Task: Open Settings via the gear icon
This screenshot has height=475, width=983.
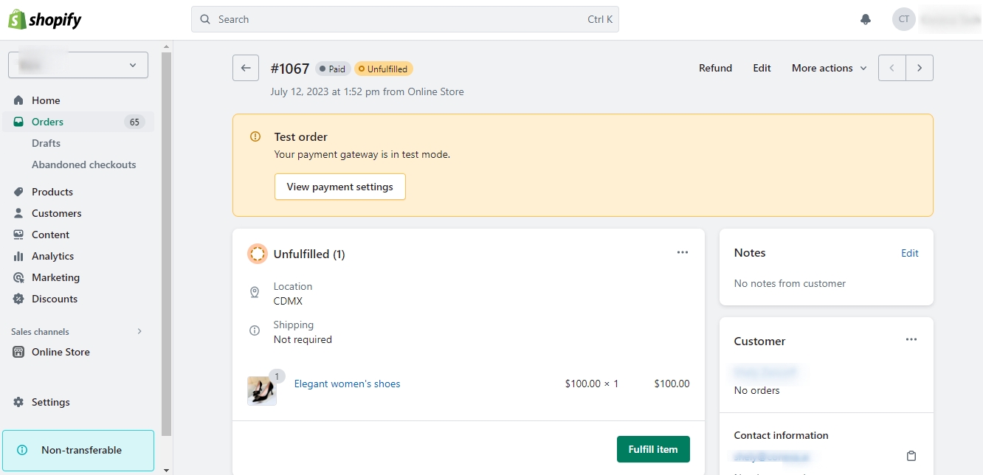Action: click(19, 402)
